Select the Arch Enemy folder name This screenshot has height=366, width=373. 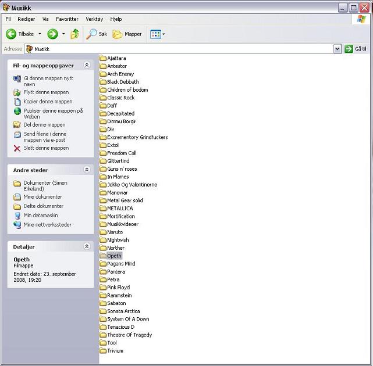click(120, 74)
